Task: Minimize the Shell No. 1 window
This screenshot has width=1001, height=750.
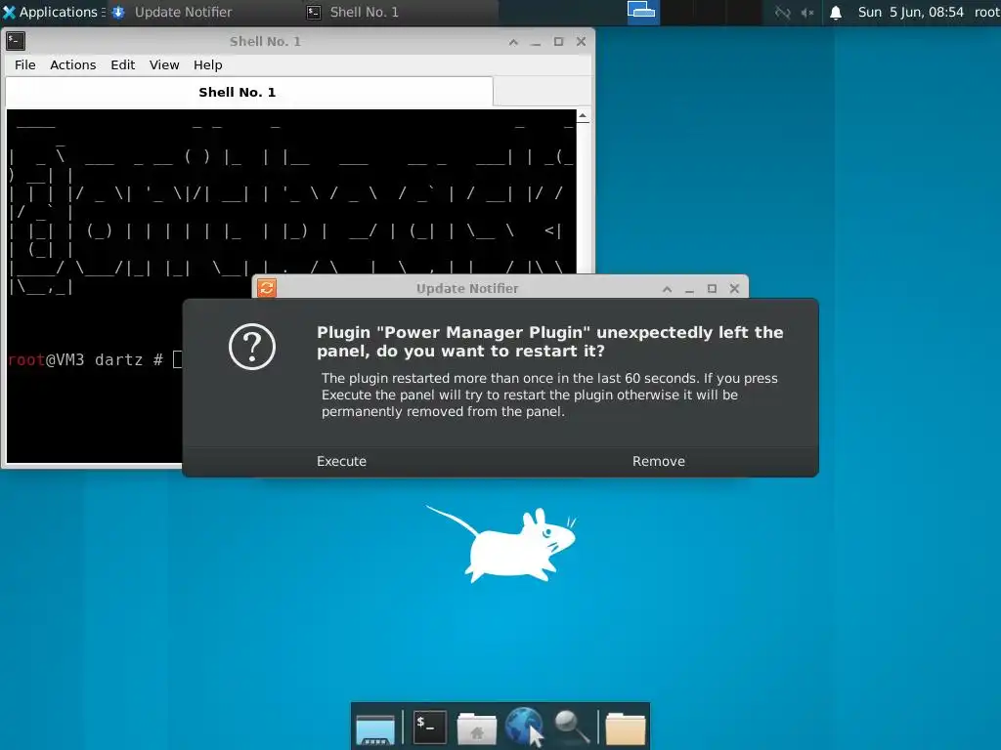Action: (536, 42)
